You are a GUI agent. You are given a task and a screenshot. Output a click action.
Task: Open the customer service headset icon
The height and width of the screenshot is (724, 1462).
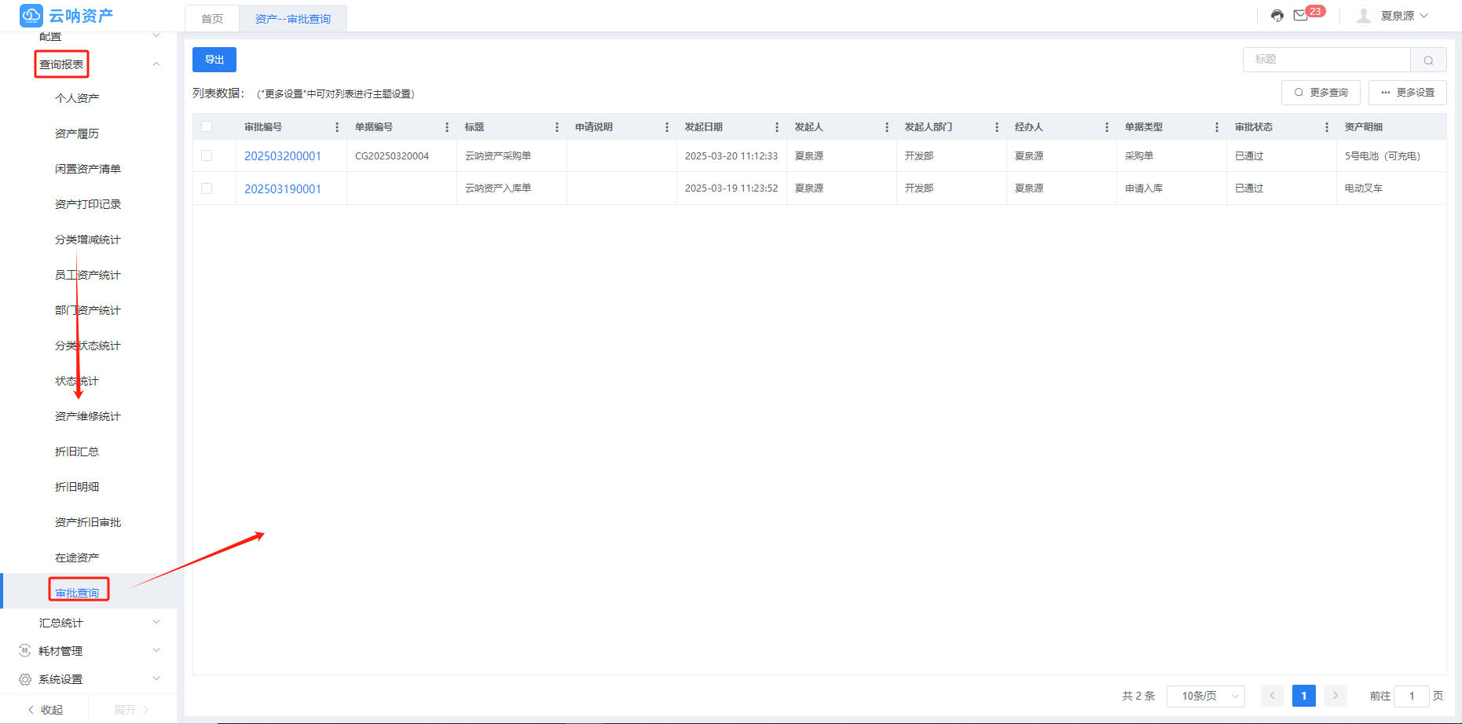pyautogui.click(x=1277, y=16)
